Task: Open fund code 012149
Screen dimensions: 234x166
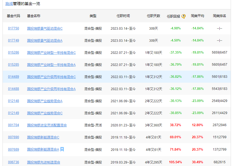Action: click(13, 113)
